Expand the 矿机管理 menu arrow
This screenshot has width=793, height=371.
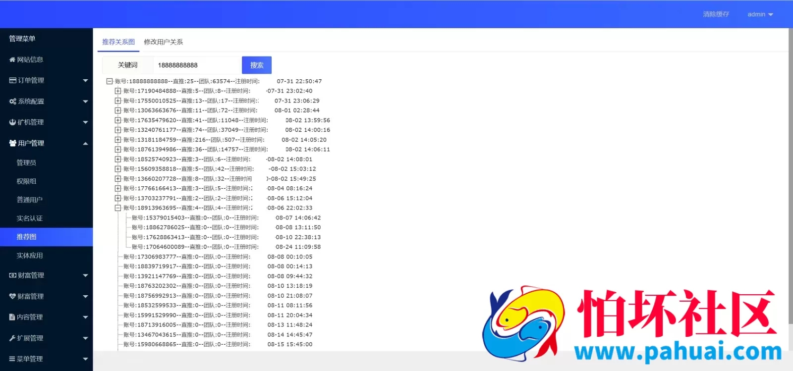tap(85, 122)
